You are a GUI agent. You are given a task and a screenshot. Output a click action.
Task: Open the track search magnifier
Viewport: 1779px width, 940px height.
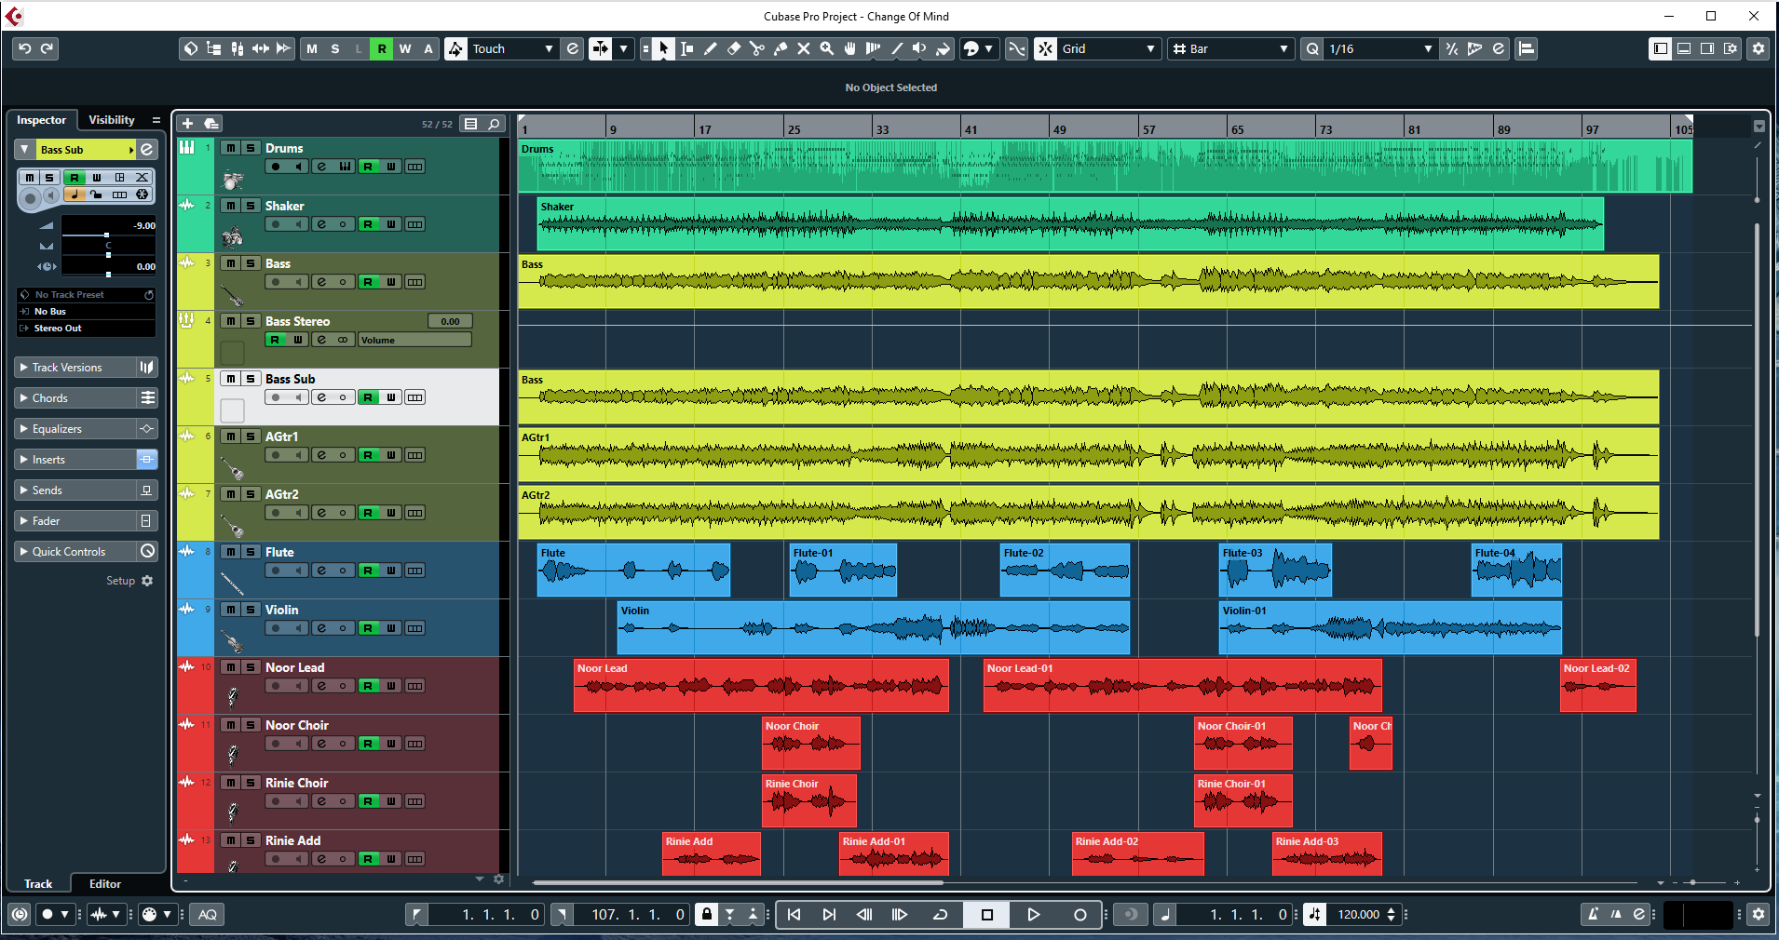click(x=495, y=124)
